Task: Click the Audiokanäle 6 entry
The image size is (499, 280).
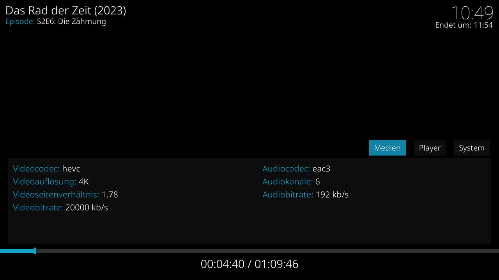Action: (x=291, y=182)
